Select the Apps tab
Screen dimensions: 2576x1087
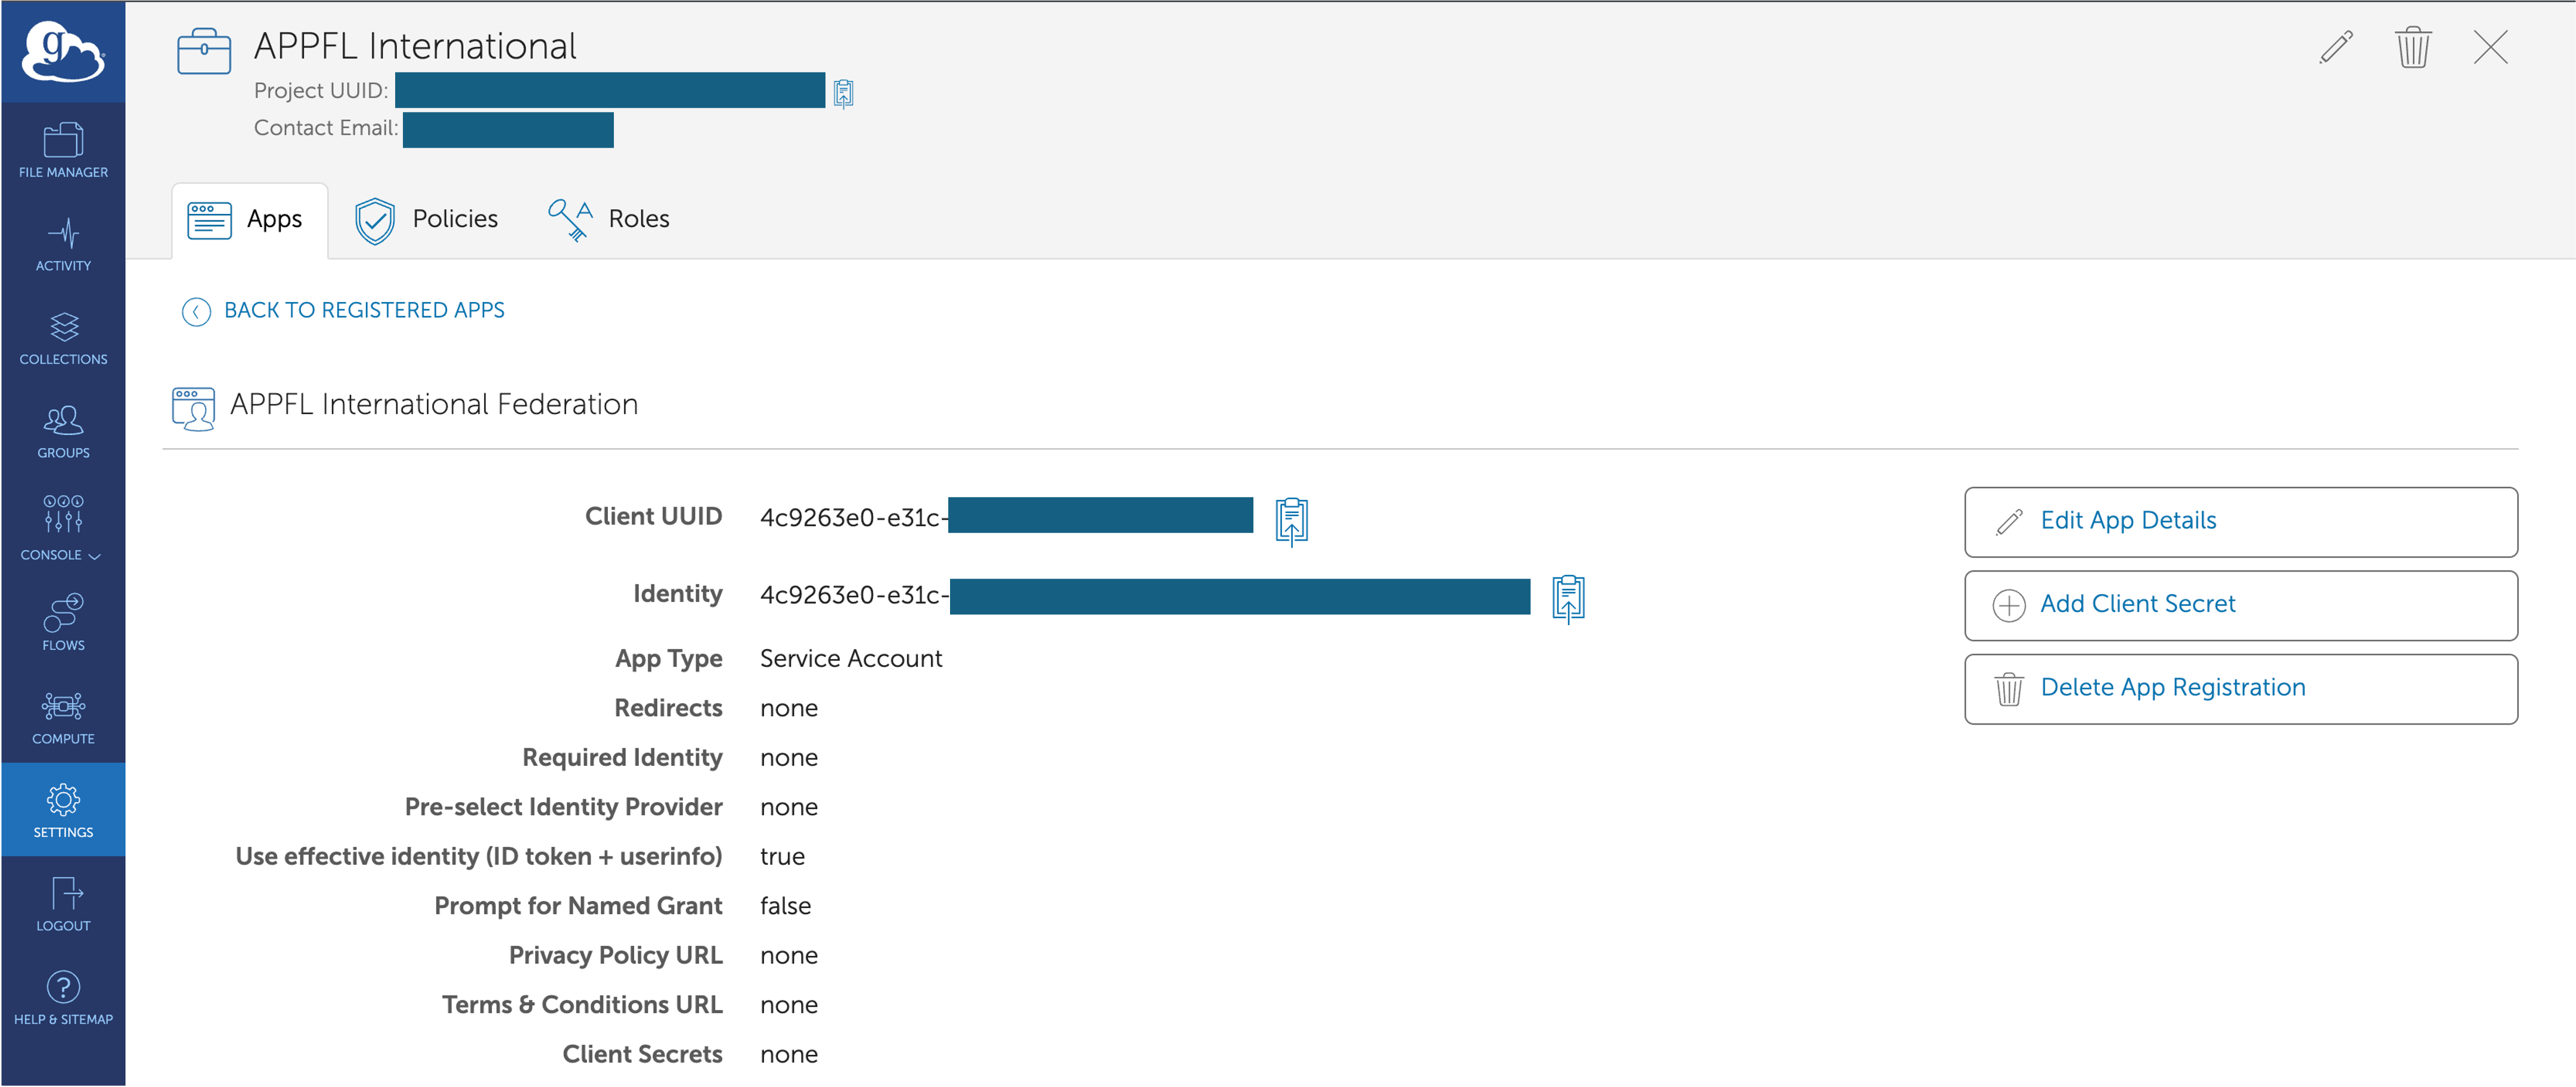click(x=250, y=220)
